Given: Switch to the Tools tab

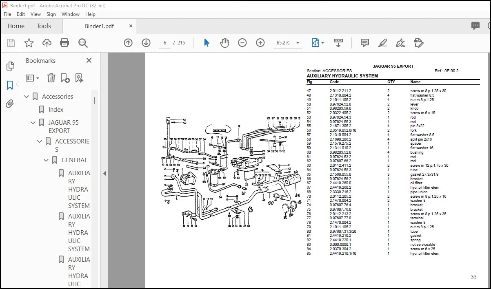Looking at the screenshot, I should click(44, 26).
